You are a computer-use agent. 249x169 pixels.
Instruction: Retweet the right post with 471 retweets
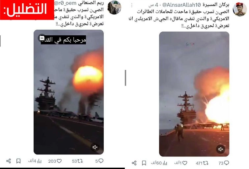(x=202, y=163)
